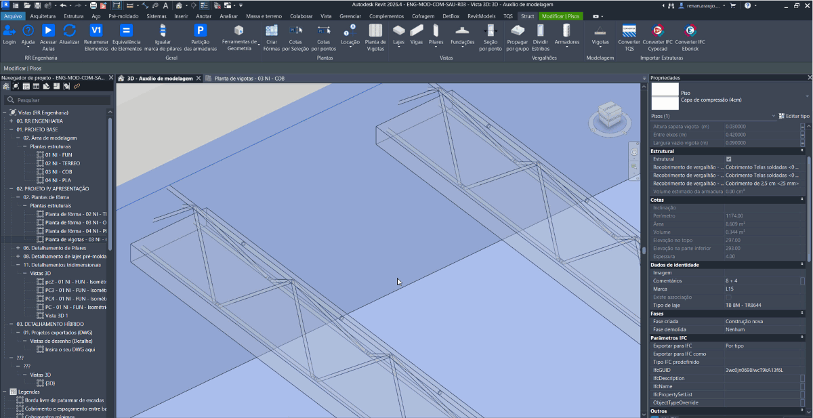Click the Partição das armaduras icon
The width and height of the screenshot is (813, 418).
pos(200,31)
